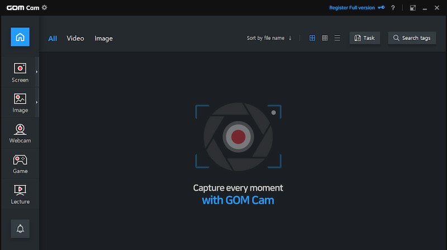Screen dimensions: 447x250
Task: Open Lecture recording mode
Action: pyautogui.click(x=20, y=194)
